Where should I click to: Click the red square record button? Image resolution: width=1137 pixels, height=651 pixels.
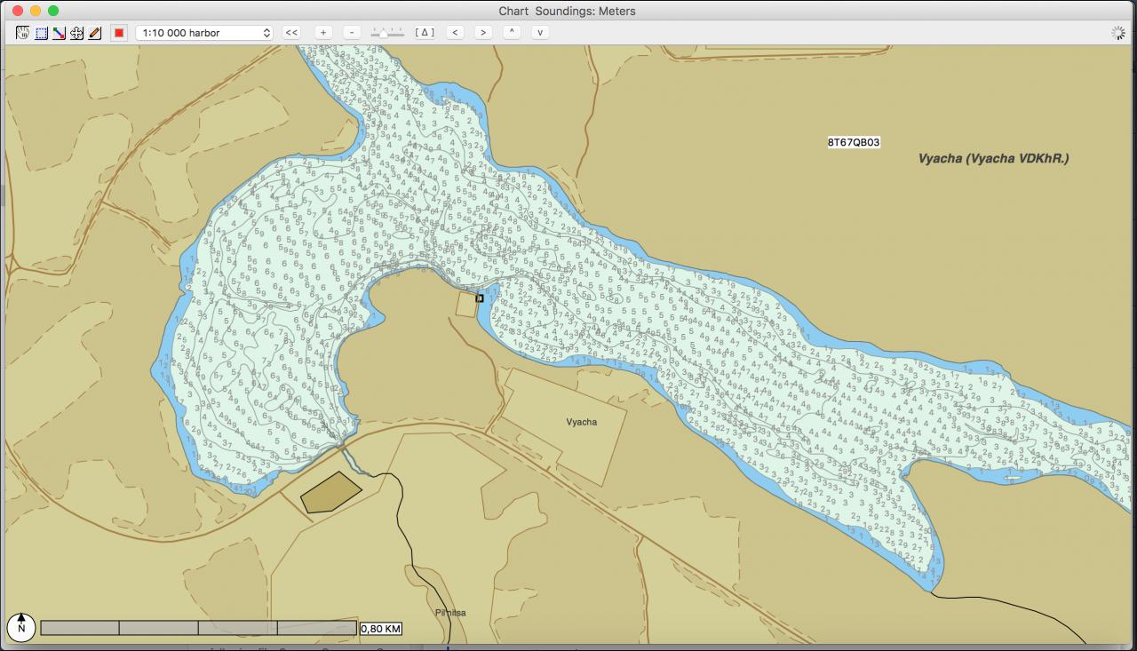119,33
